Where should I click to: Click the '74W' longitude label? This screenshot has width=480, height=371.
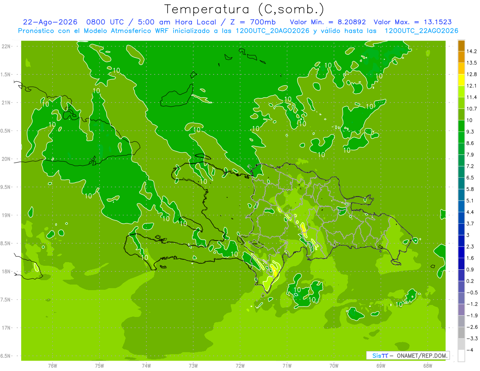click(146, 365)
